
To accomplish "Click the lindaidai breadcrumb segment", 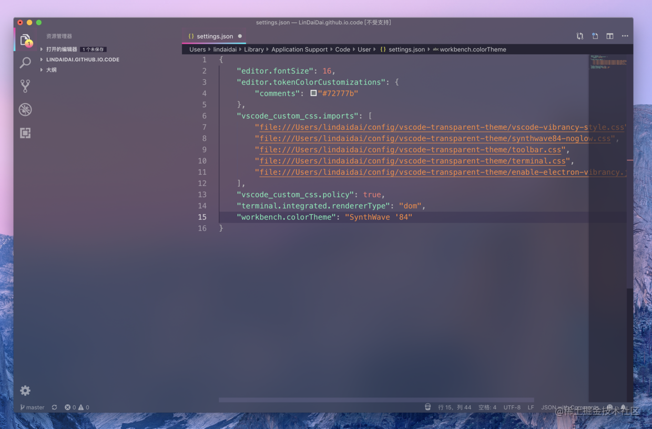I will (x=225, y=49).
